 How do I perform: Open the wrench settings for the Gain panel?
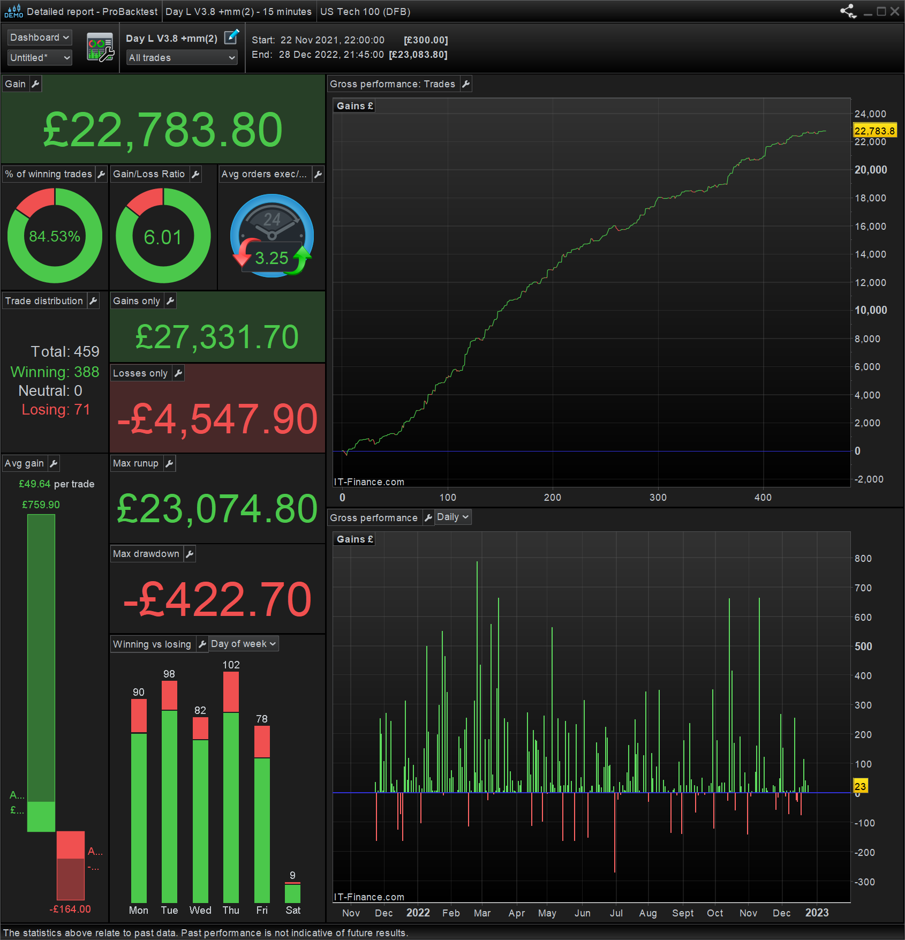[35, 84]
